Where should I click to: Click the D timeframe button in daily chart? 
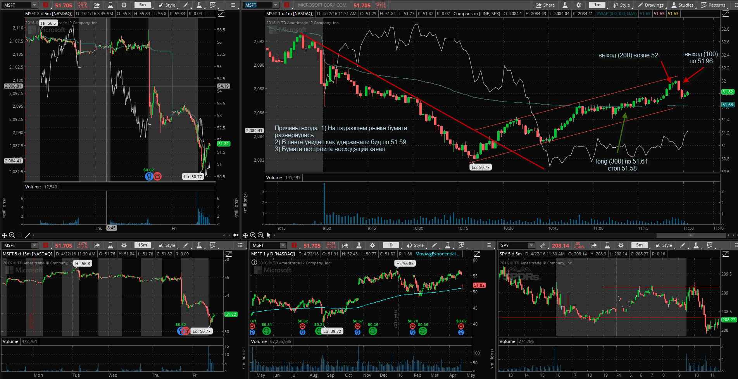point(391,245)
